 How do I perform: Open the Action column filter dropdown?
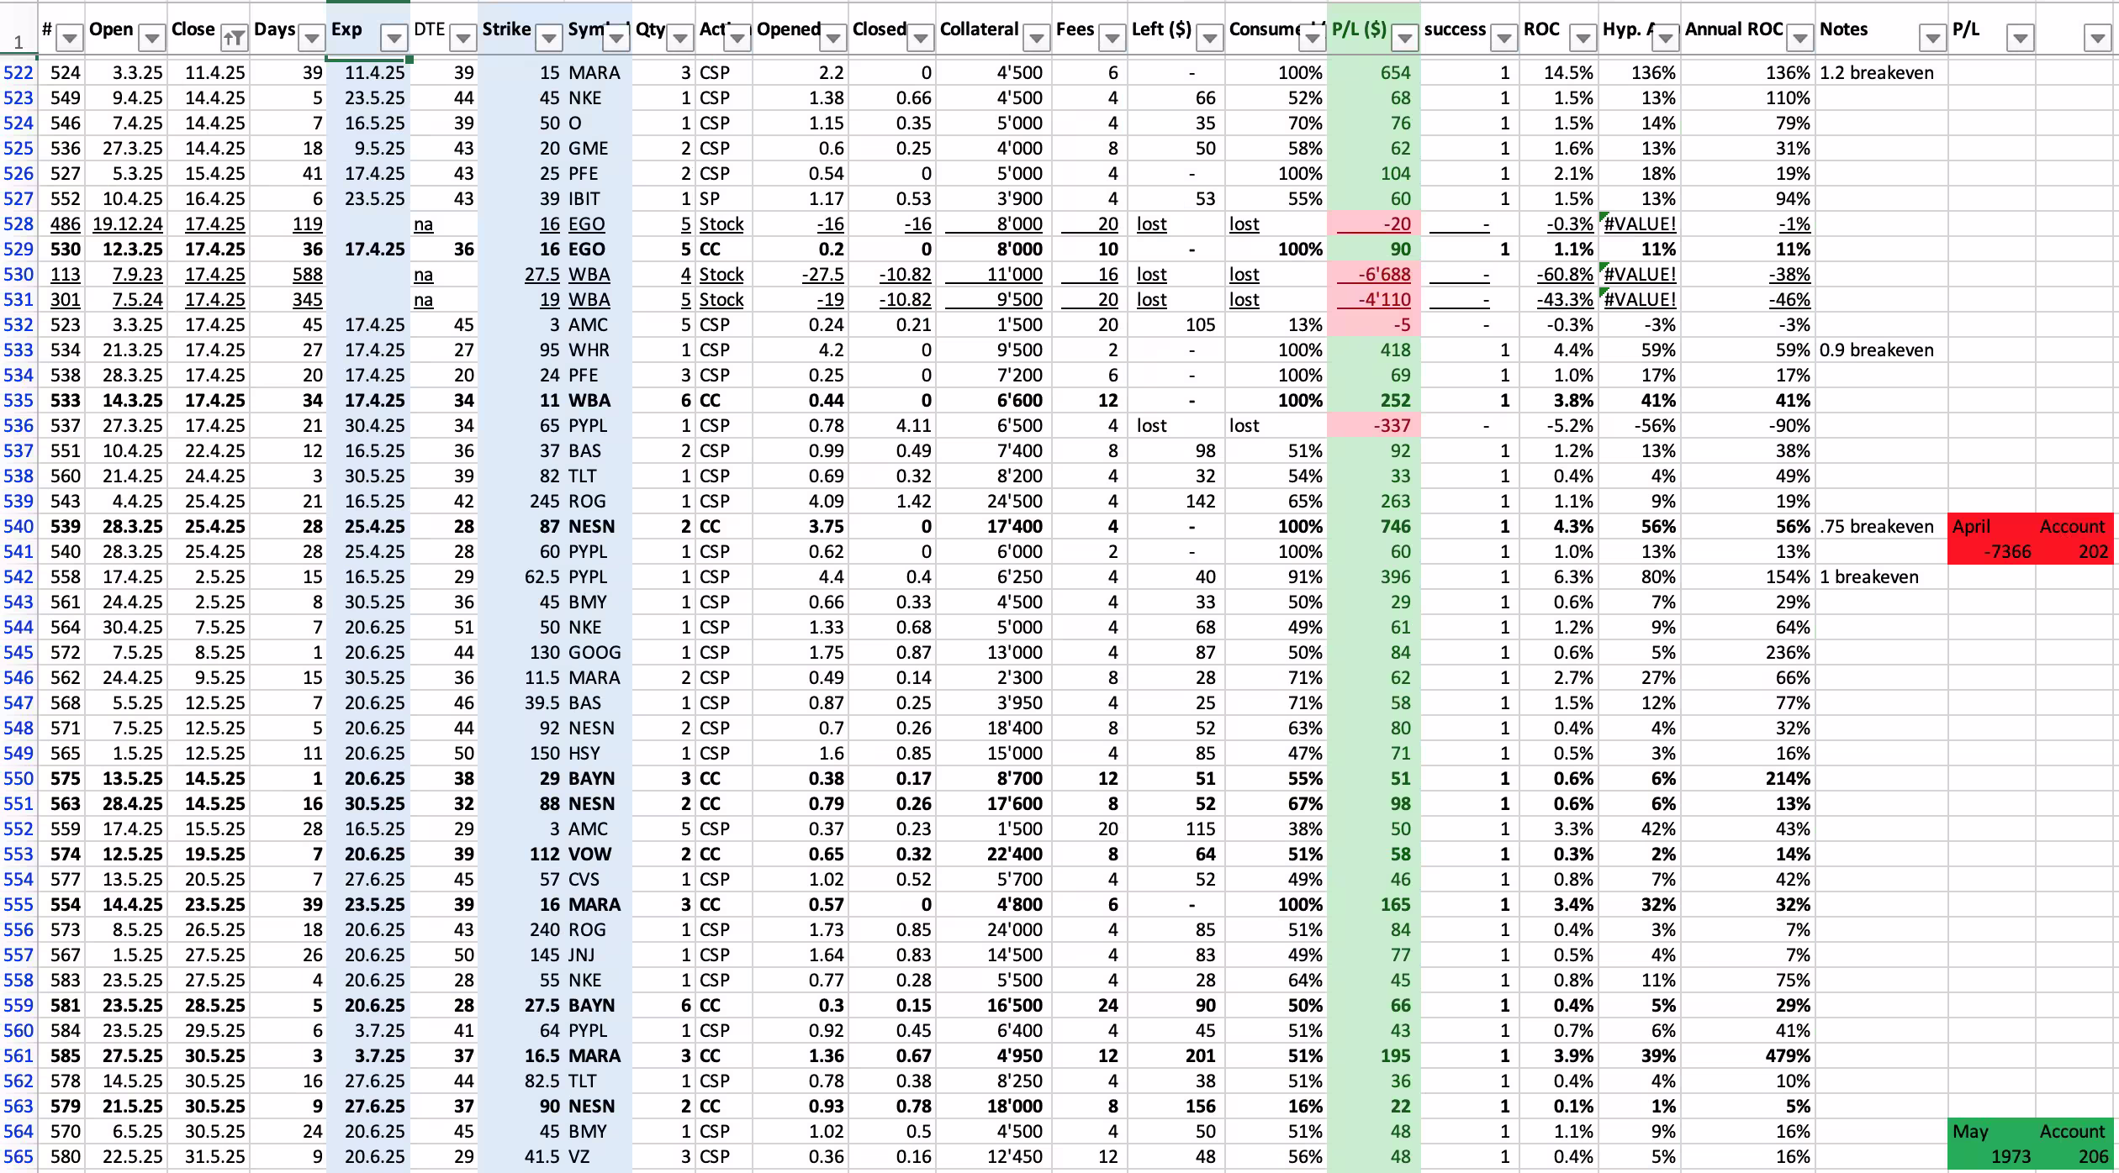737,38
